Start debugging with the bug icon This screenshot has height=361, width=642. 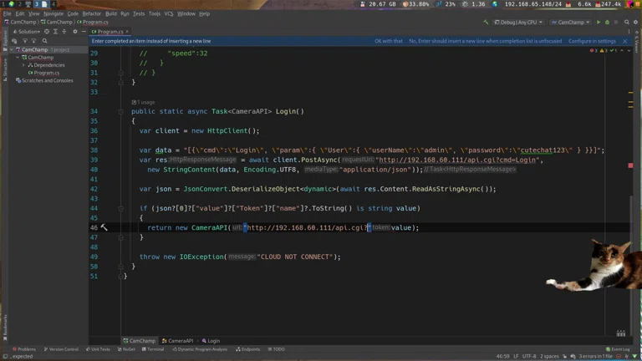(x=608, y=23)
